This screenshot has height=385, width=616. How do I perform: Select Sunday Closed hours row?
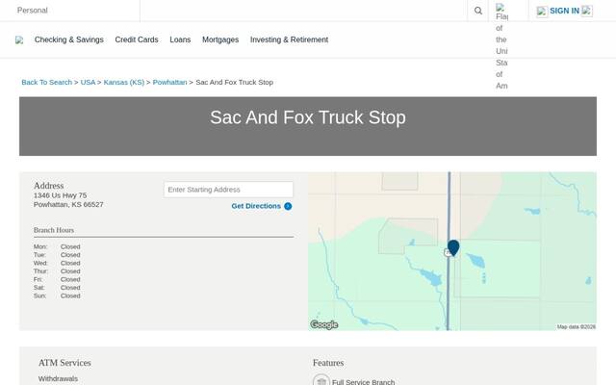[57, 295]
